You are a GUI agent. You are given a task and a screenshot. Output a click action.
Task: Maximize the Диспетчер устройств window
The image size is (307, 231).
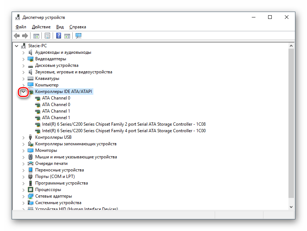point(270,17)
